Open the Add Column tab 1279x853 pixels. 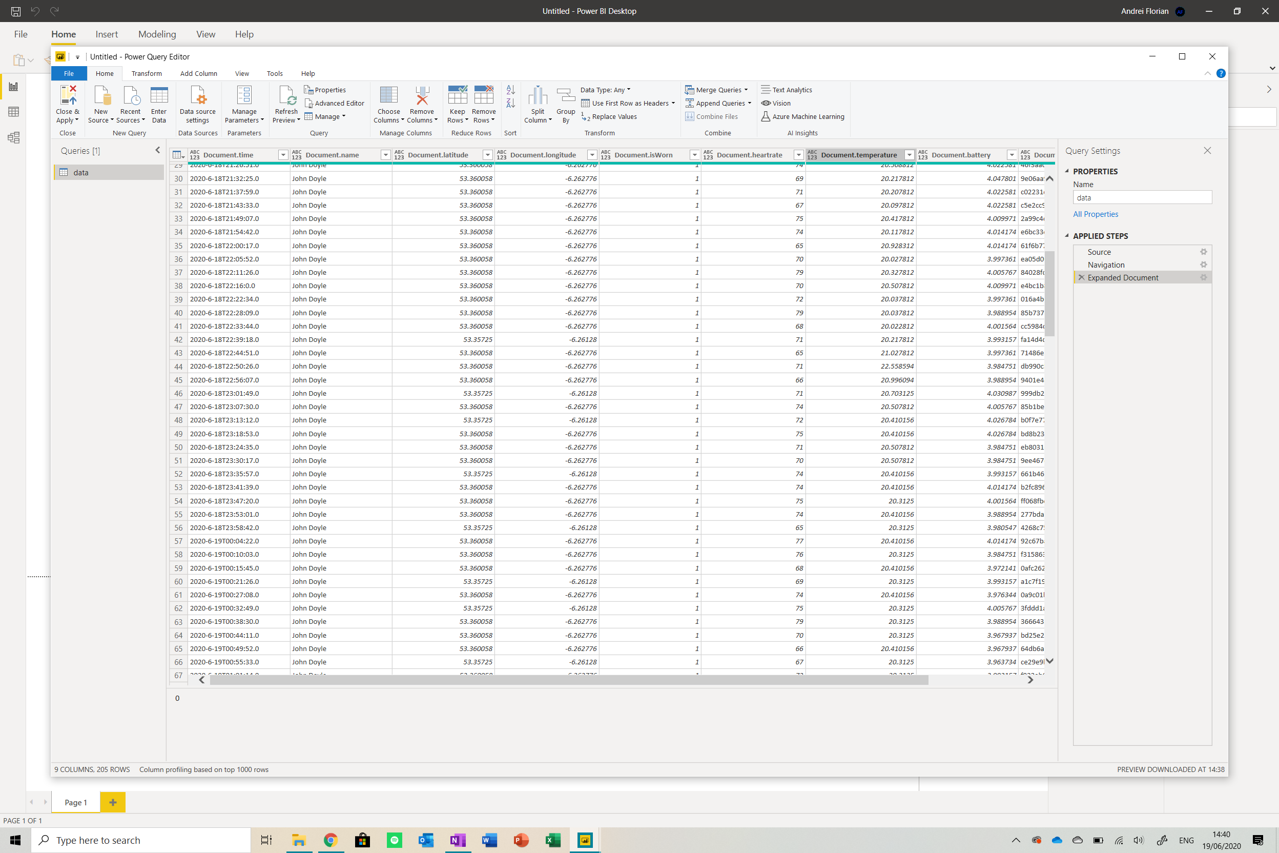[198, 73]
